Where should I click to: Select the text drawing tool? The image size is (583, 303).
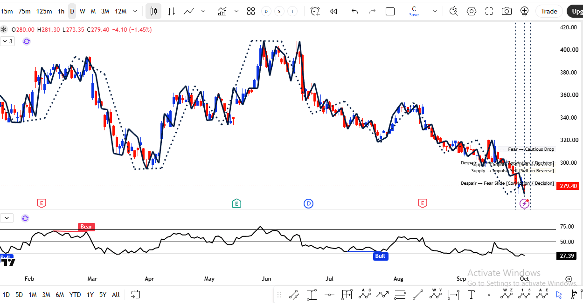[472, 294]
